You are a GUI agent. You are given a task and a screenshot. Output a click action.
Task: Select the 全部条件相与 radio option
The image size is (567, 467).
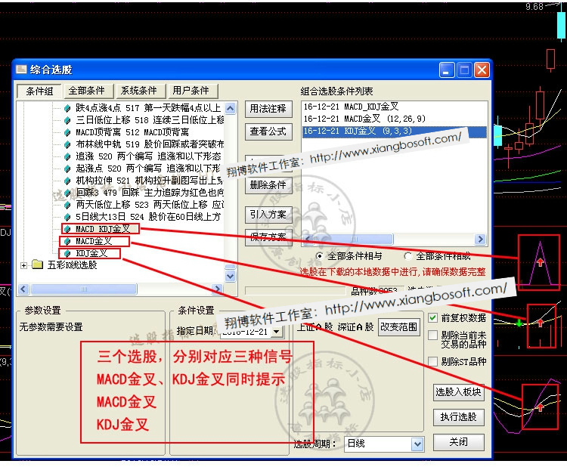pos(319,256)
